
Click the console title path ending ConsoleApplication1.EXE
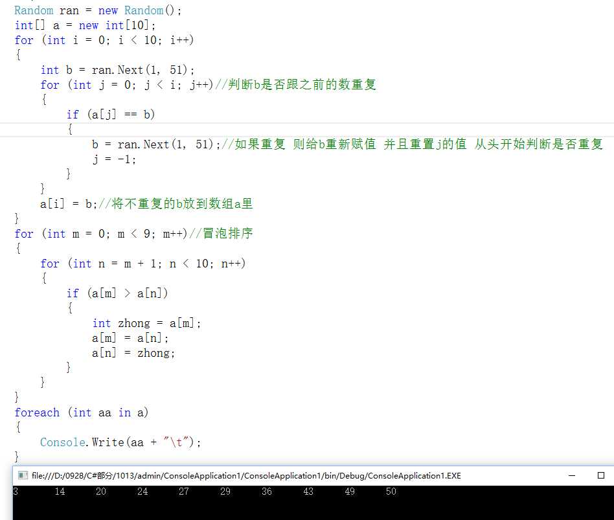click(246, 476)
